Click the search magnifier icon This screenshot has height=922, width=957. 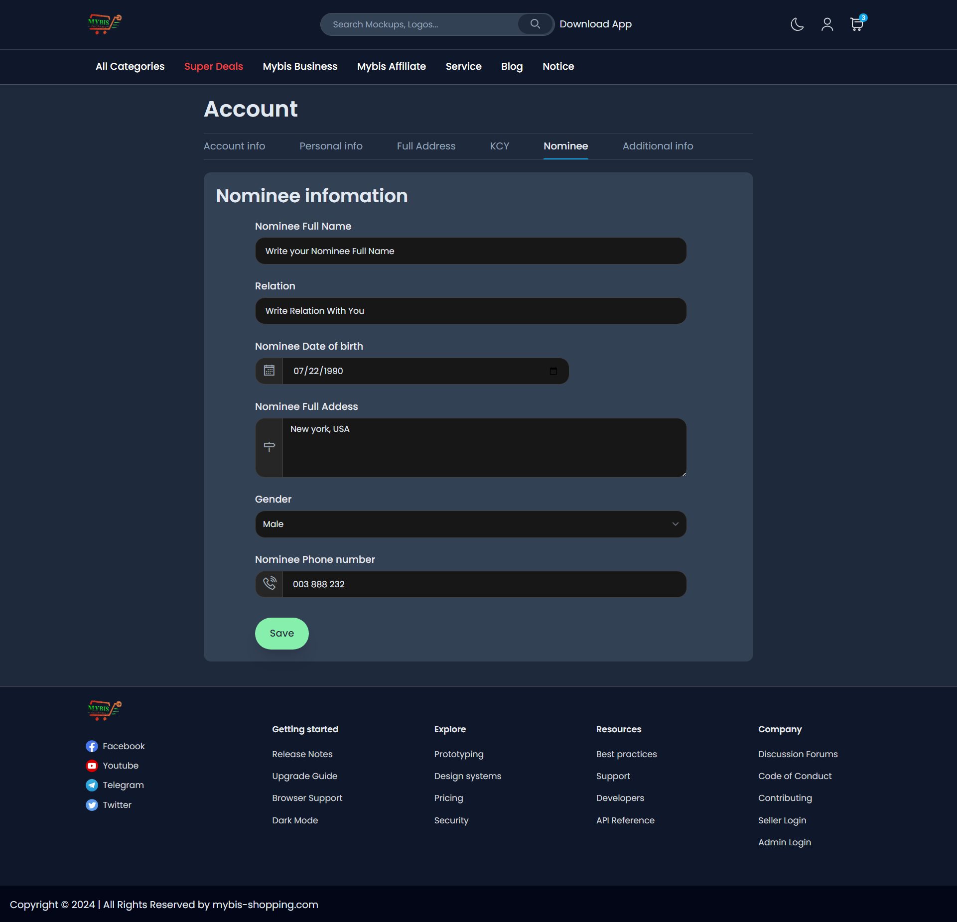(x=535, y=24)
